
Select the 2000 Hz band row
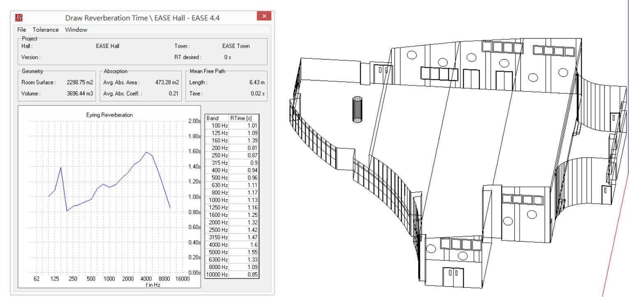(232, 222)
